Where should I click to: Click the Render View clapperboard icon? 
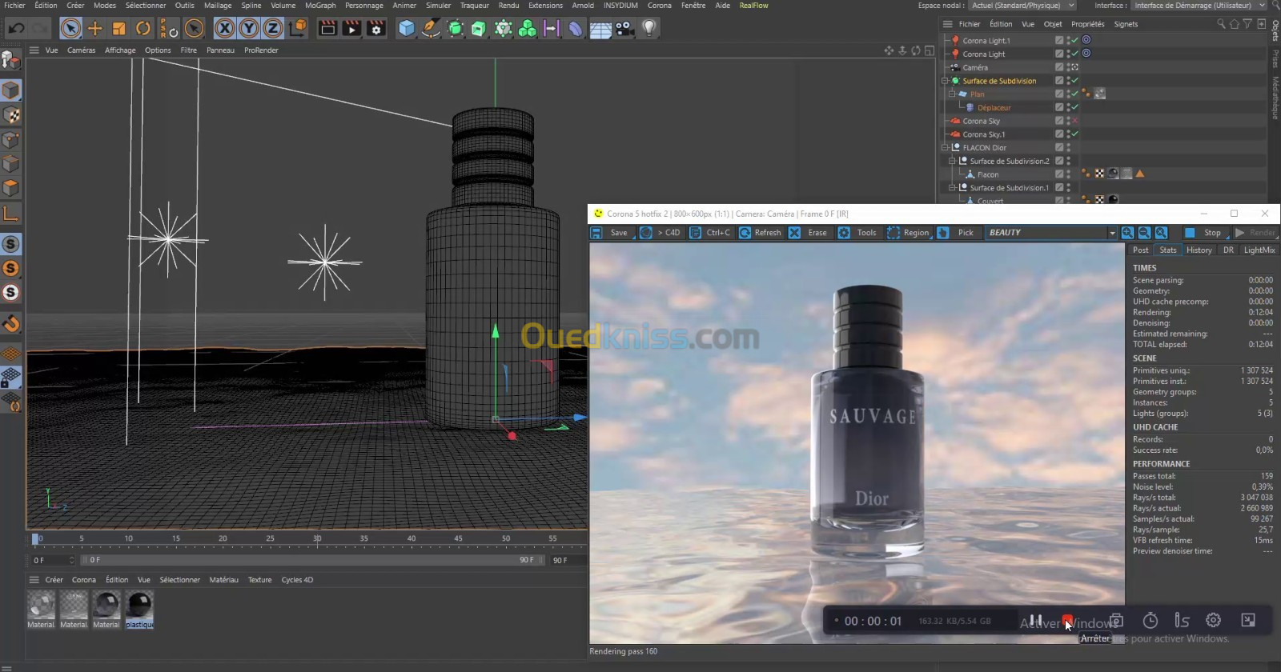[x=327, y=29]
